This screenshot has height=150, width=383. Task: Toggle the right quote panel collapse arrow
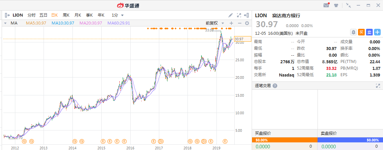246,15
